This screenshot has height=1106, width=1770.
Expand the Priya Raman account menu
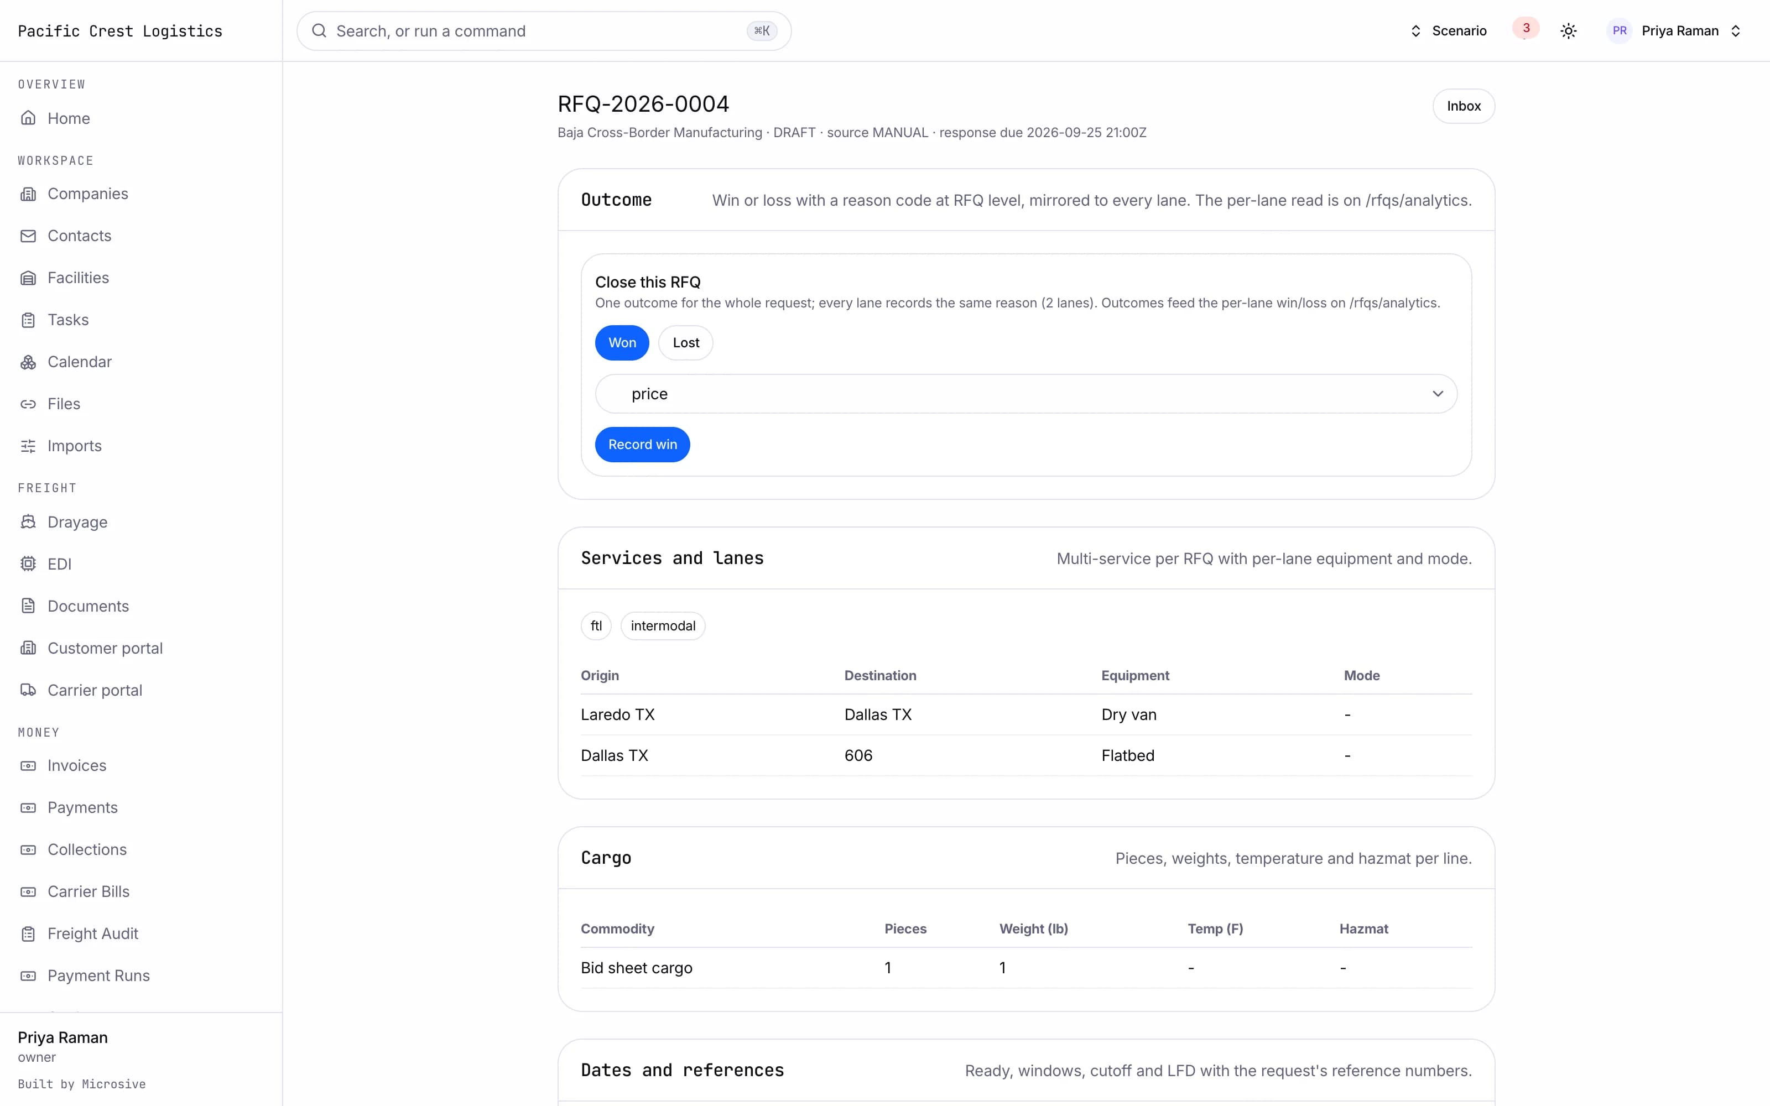click(1675, 31)
